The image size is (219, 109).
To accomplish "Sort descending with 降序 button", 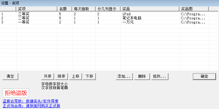I will pos(61,76).
